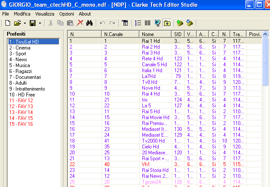Open a file using the folder icon
Viewport: 270px width, 187px height.
pyautogui.click(x=18, y=23)
